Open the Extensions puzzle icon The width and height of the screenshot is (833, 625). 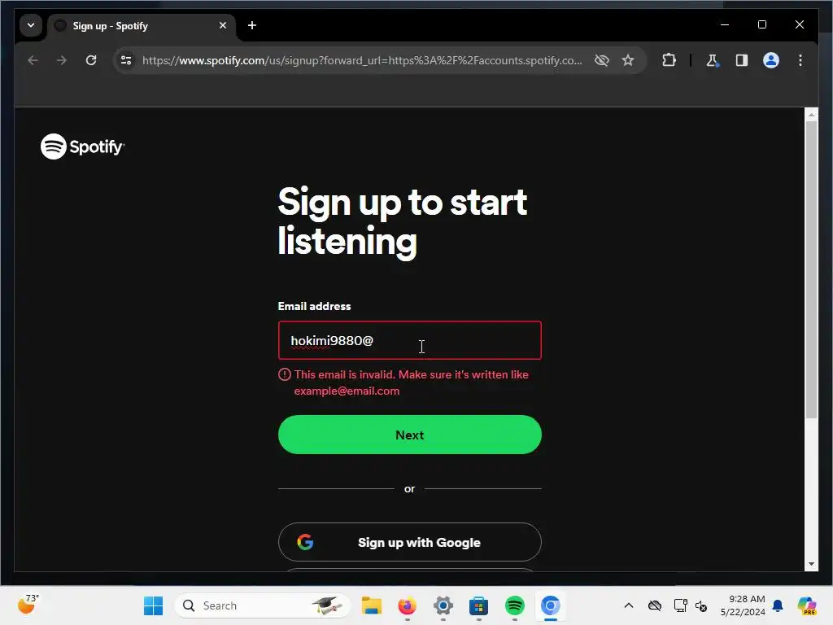pyautogui.click(x=669, y=60)
